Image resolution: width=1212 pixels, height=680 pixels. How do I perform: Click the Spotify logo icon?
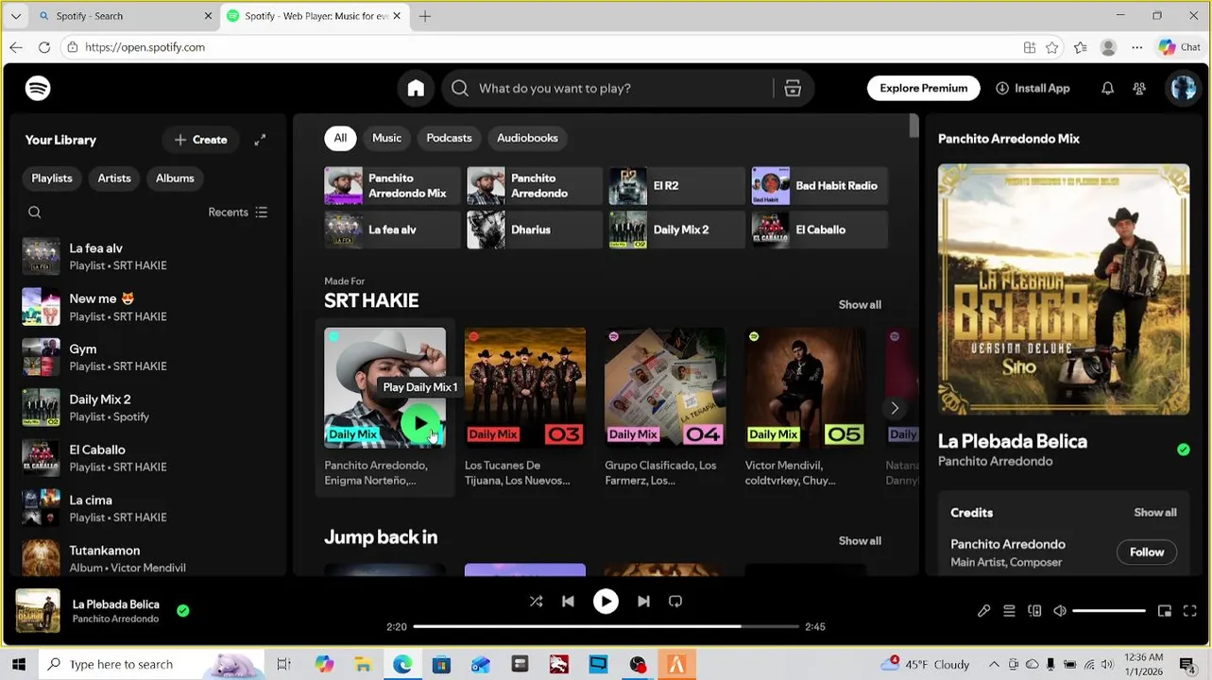point(38,88)
